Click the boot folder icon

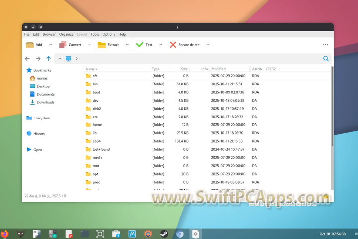click(x=88, y=92)
